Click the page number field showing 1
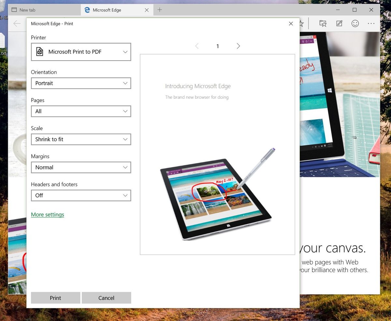 [217, 46]
